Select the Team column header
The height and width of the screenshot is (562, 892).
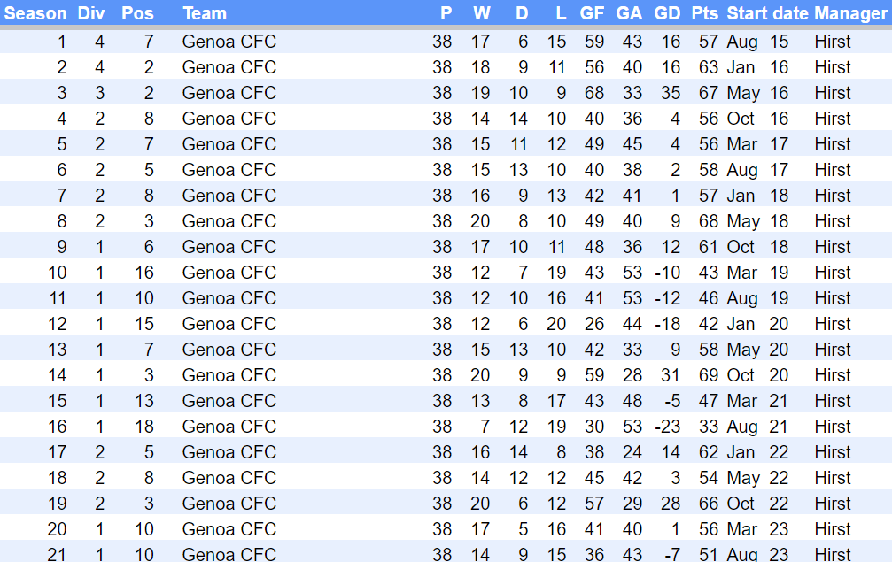pyautogui.click(x=205, y=13)
